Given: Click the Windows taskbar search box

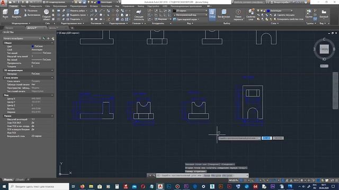Looking at the screenshot, I should coord(39,186).
